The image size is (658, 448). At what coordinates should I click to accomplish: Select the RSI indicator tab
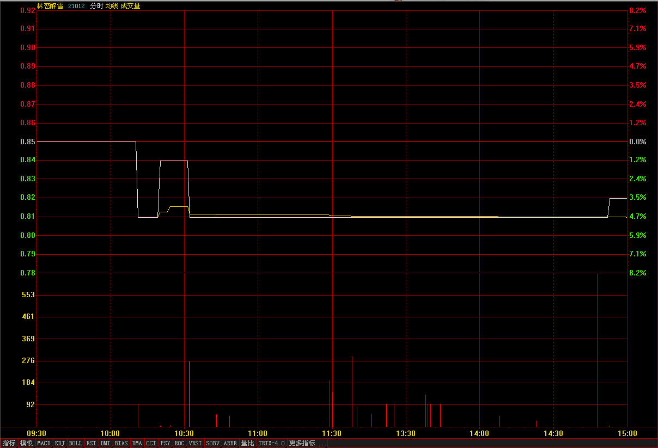91,443
